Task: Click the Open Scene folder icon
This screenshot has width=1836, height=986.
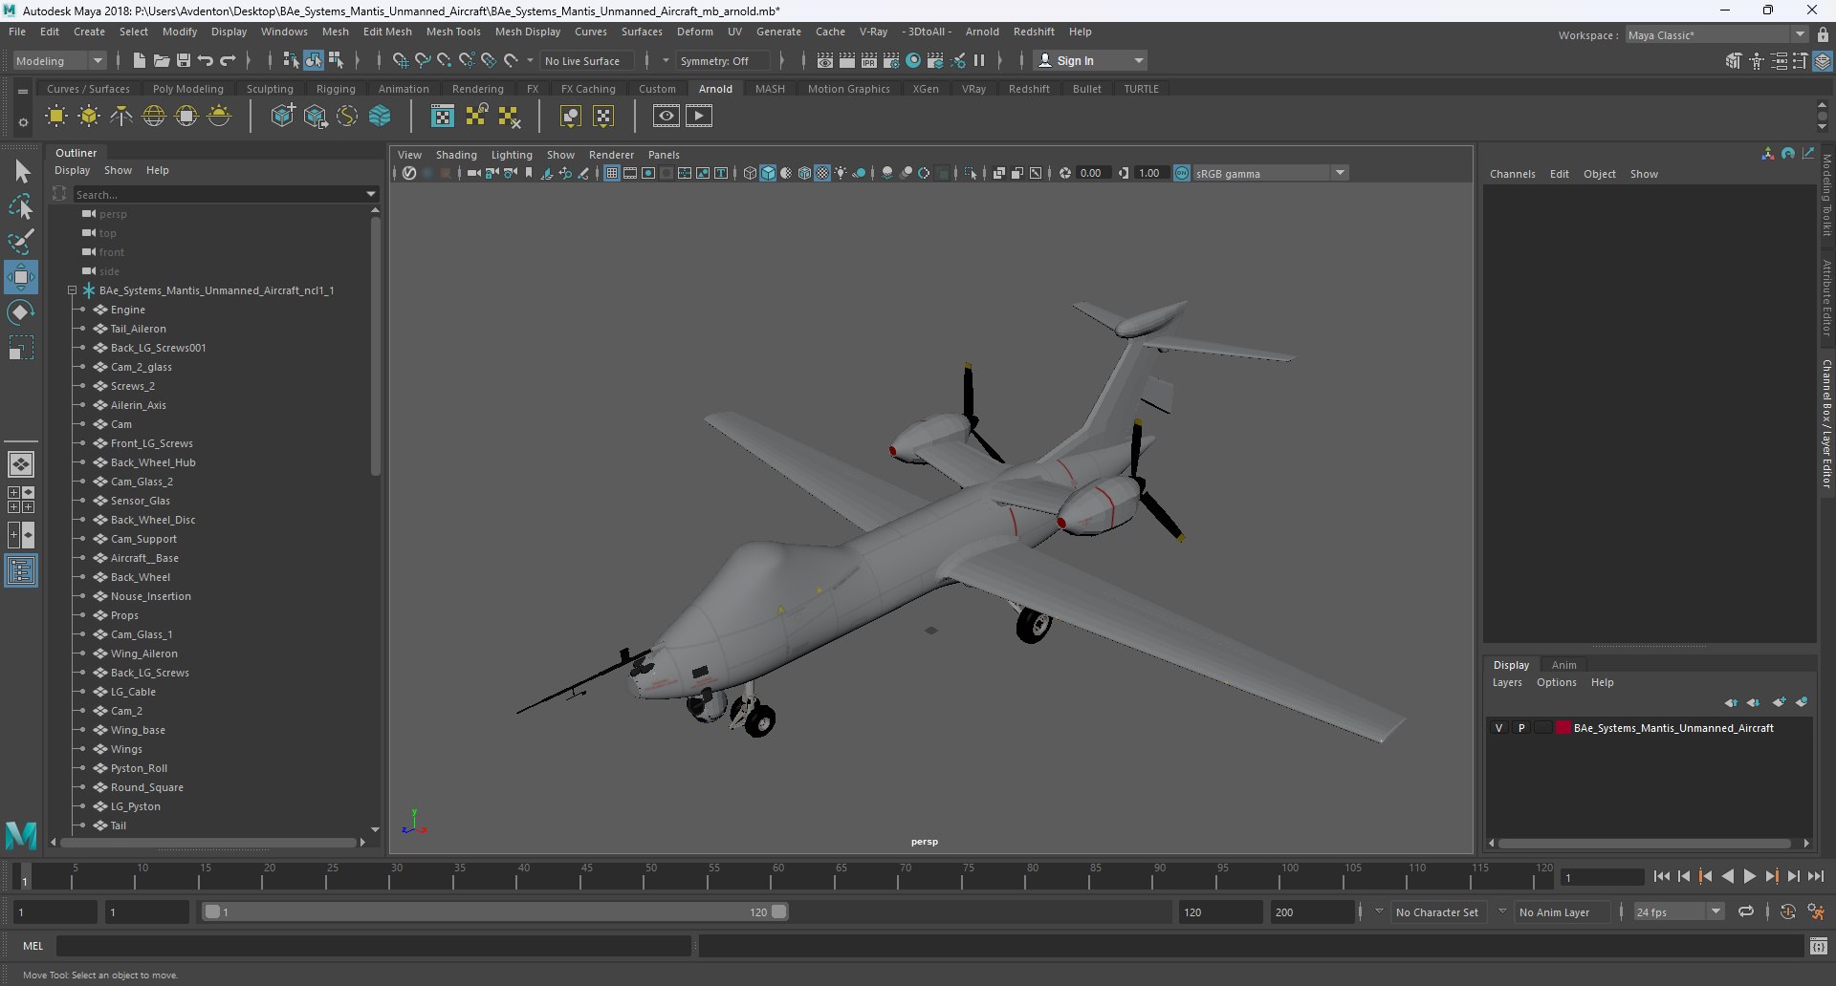Action: [162, 60]
